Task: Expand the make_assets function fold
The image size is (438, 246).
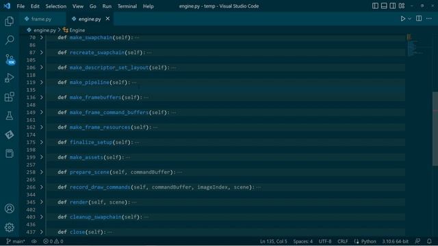Action: click(42, 157)
